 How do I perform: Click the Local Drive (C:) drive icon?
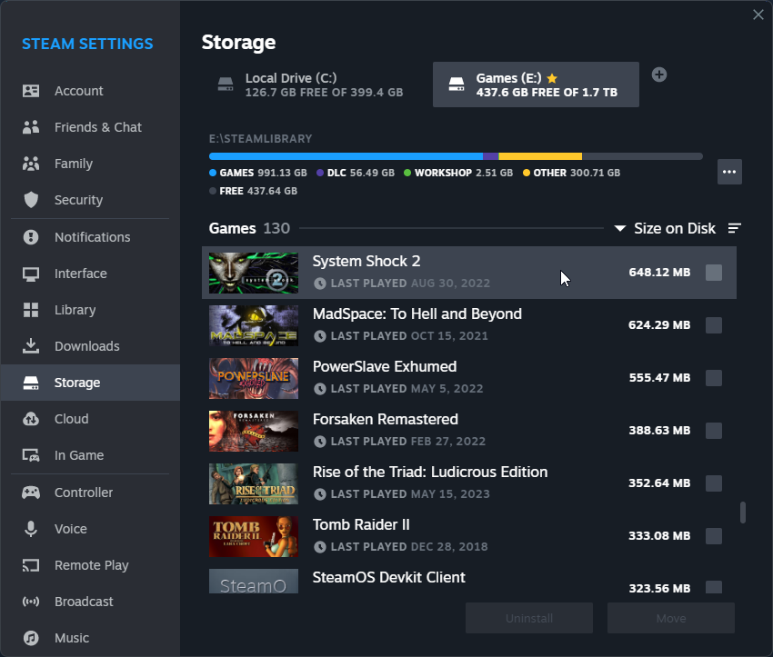click(x=226, y=85)
